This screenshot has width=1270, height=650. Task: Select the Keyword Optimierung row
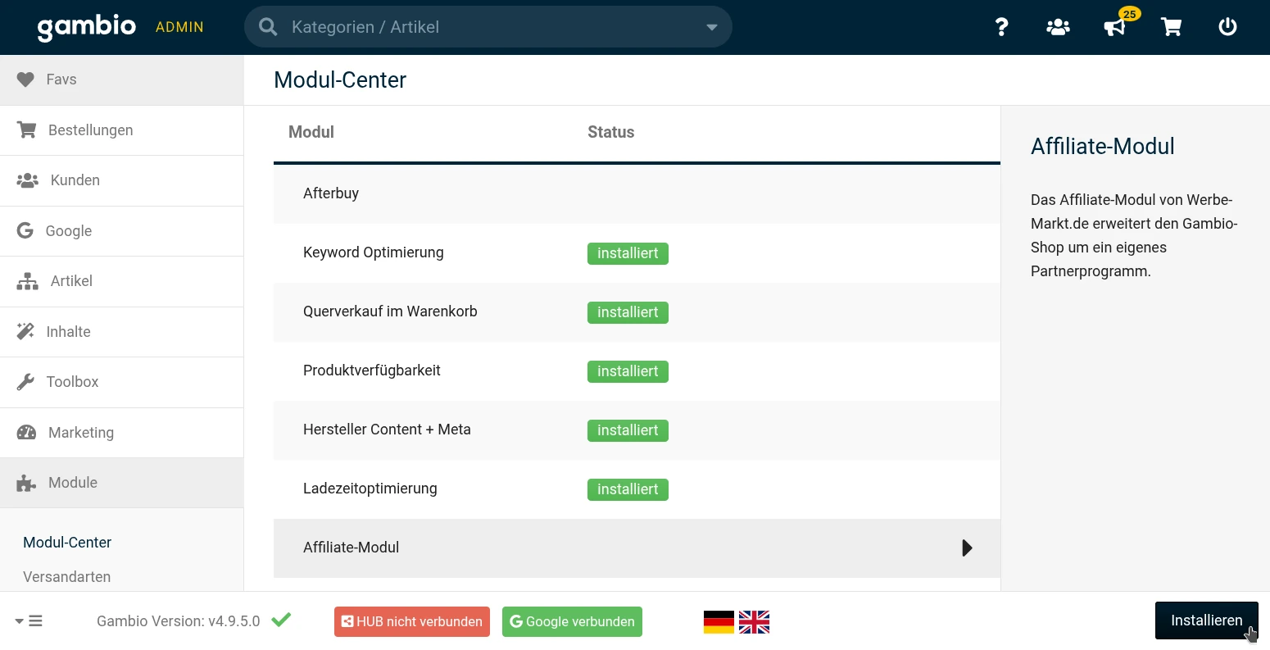637,252
